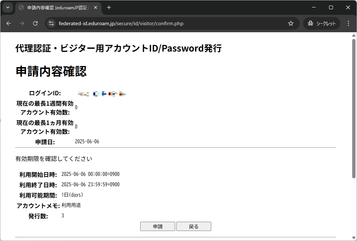Go back to the previous page
This screenshot has height=241, width=357.
9,23
